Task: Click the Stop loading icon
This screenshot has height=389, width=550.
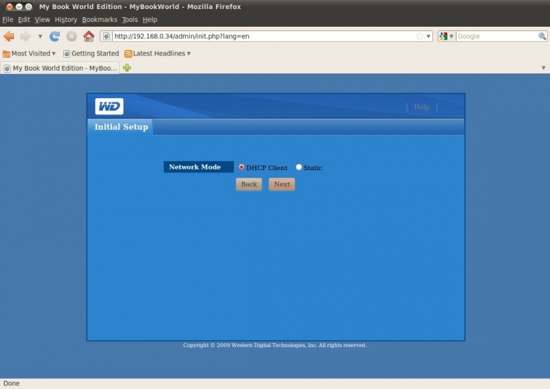Action: click(71, 36)
